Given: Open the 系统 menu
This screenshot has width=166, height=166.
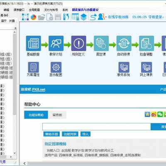Looking at the screenshot, I should click(65, 10).
